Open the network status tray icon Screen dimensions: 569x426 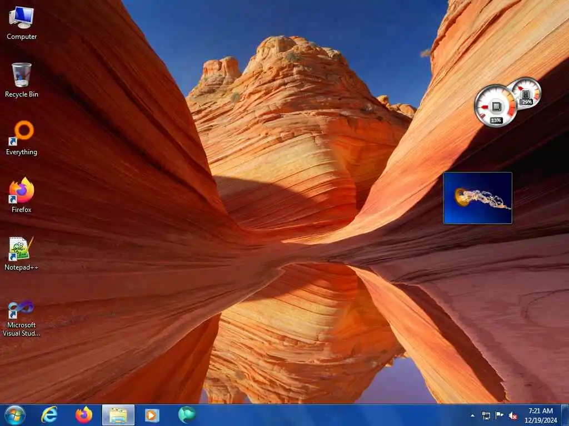coord(486,415)
